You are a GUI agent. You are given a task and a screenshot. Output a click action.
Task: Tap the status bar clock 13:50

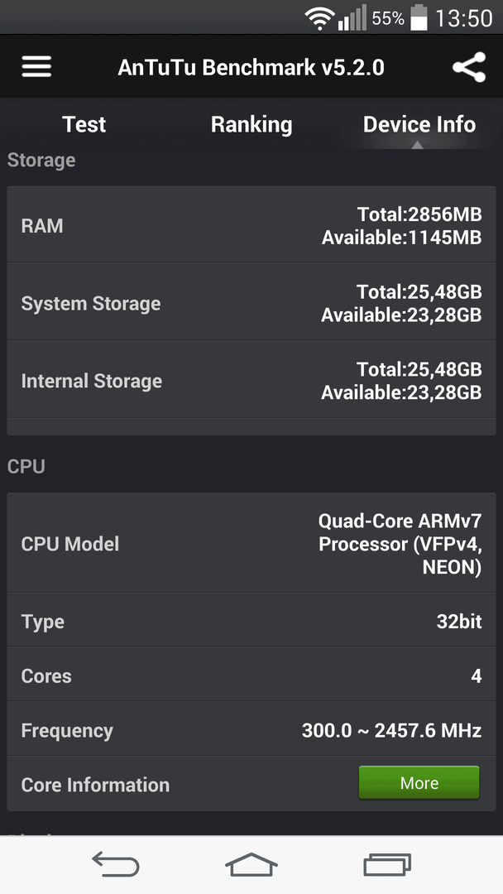coord(463,18)
